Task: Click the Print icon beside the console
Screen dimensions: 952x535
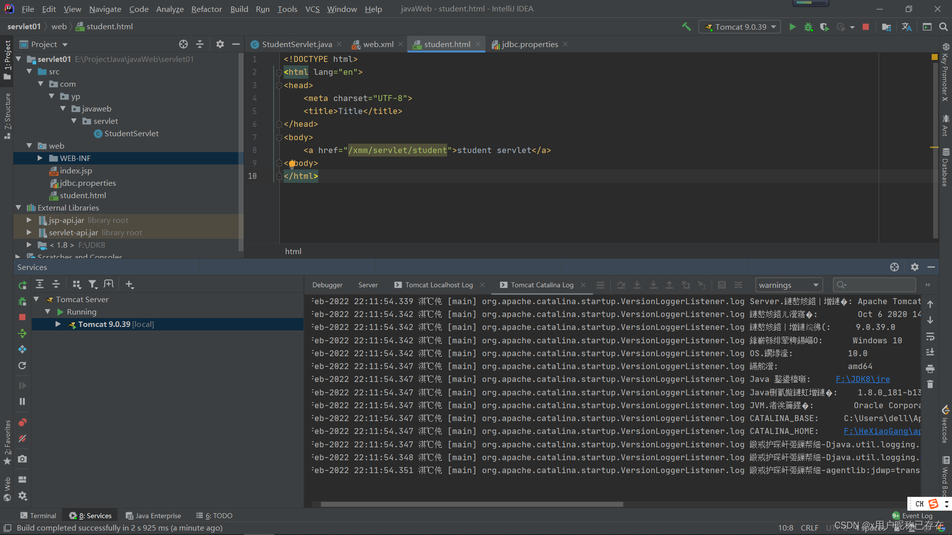Action: click(930, 369)
